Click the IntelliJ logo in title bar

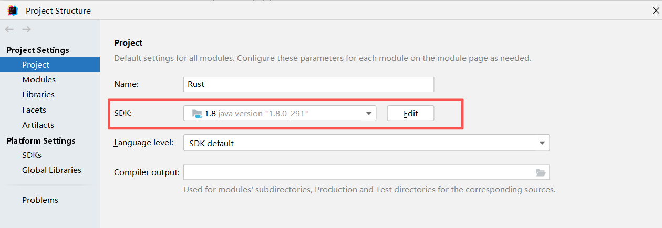(x=13, y=10)
